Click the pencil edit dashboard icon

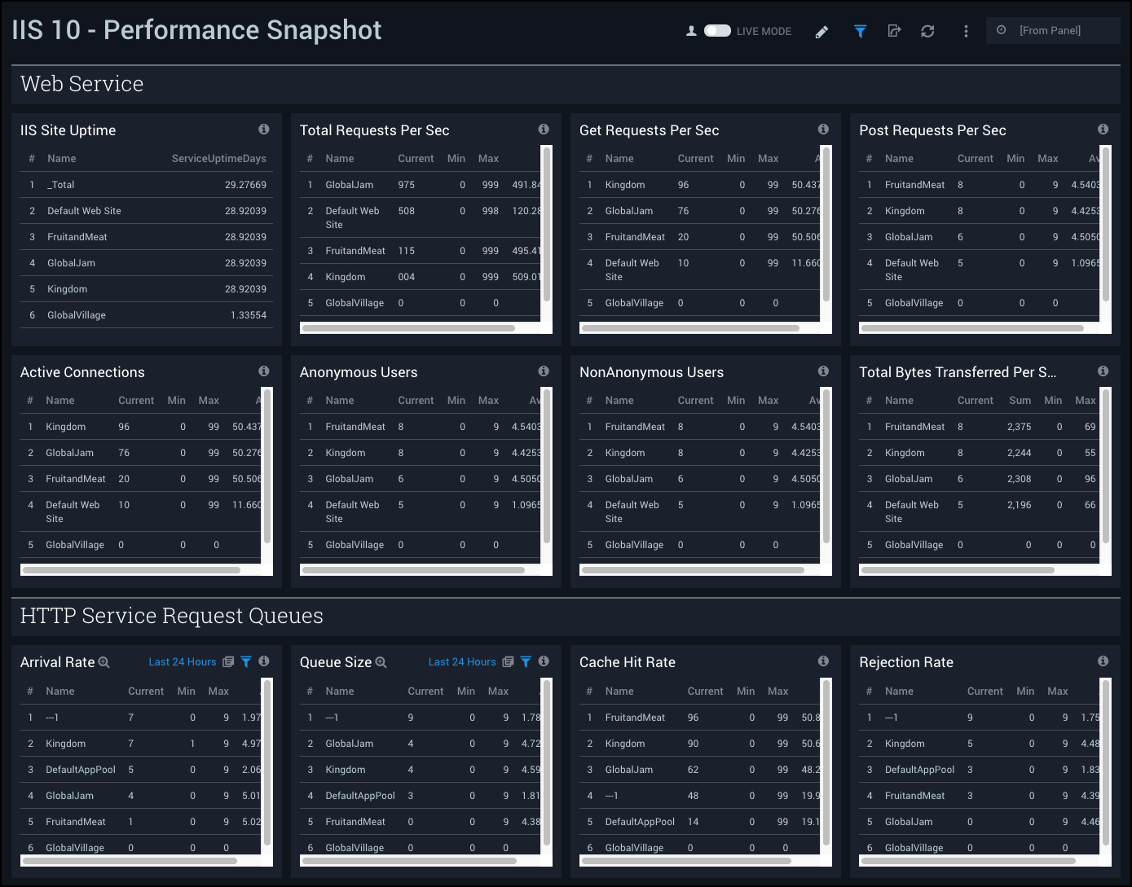click(x=821, y=31)
